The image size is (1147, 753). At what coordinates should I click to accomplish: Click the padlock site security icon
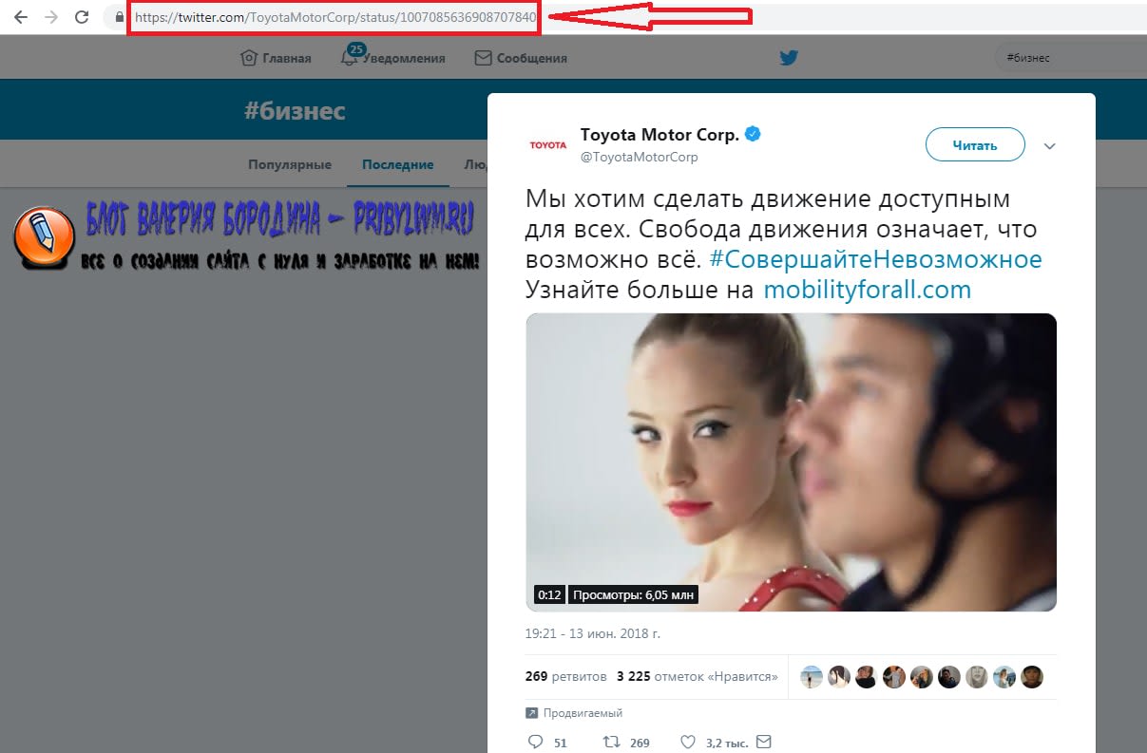[x=119, y=17]
